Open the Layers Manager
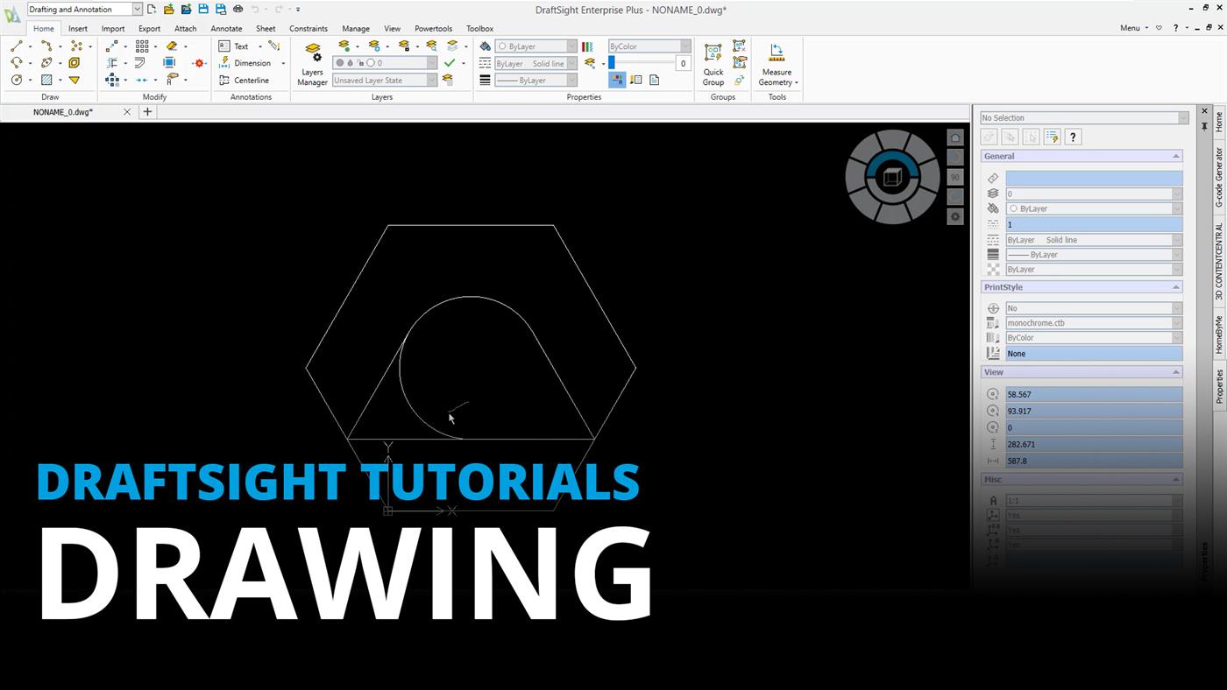This screenshot has width=1227, height=690. click(x=312, y=62)
